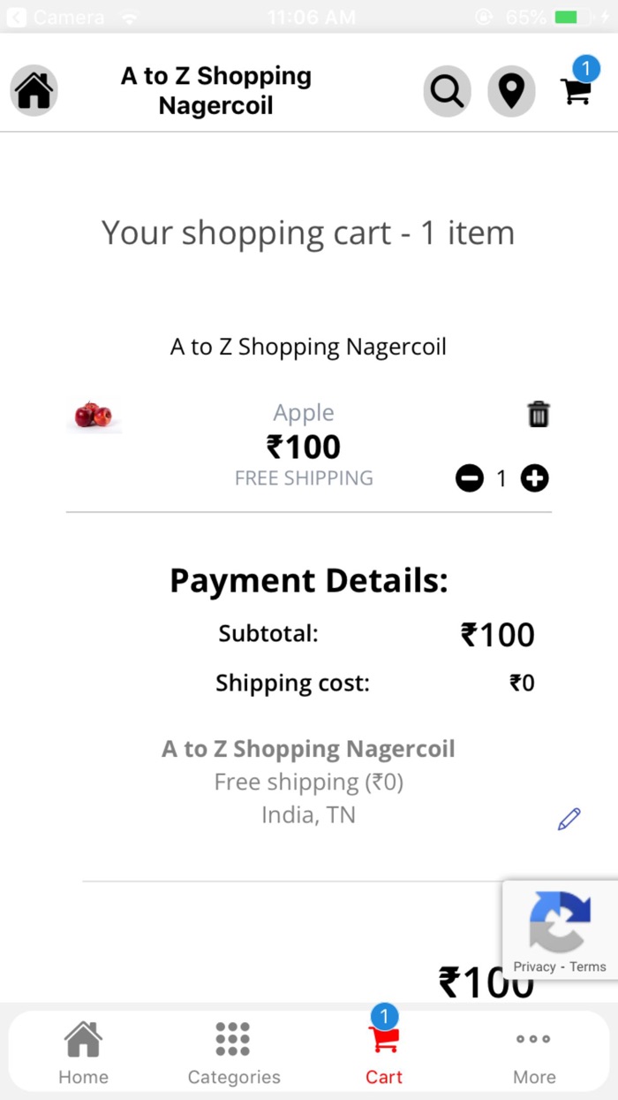Viewport: 618px width, 1100px height.
Task: Open the search icon in the header
Action: click(x=447, y=90)
